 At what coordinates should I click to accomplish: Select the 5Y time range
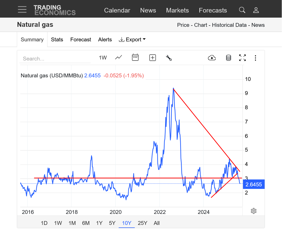[x=112, y=223]
